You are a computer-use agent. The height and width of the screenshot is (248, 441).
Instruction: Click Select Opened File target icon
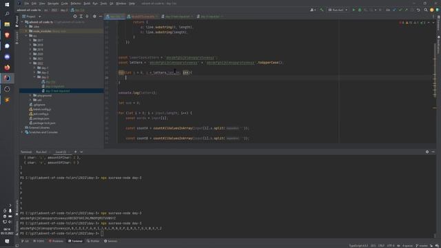point(75,17)
